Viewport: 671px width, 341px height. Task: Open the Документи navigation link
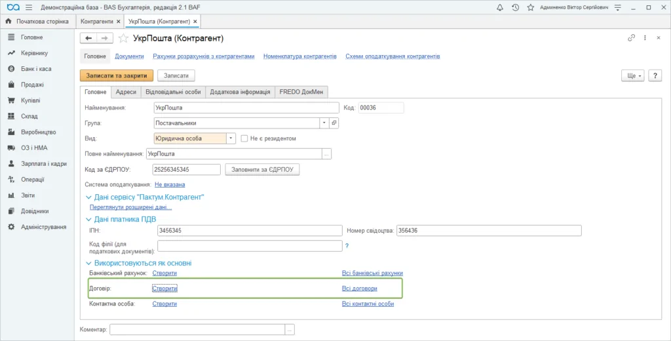129,56
